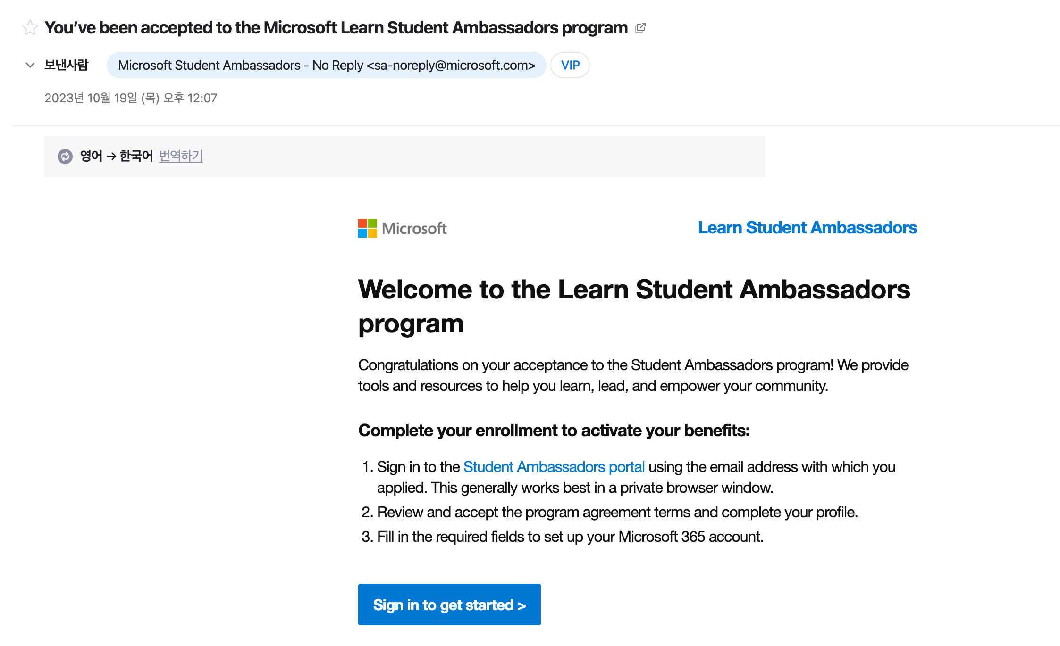Collapse sender details chevron
Viewport: 1060px width, 646px height.
click(30, 65)
